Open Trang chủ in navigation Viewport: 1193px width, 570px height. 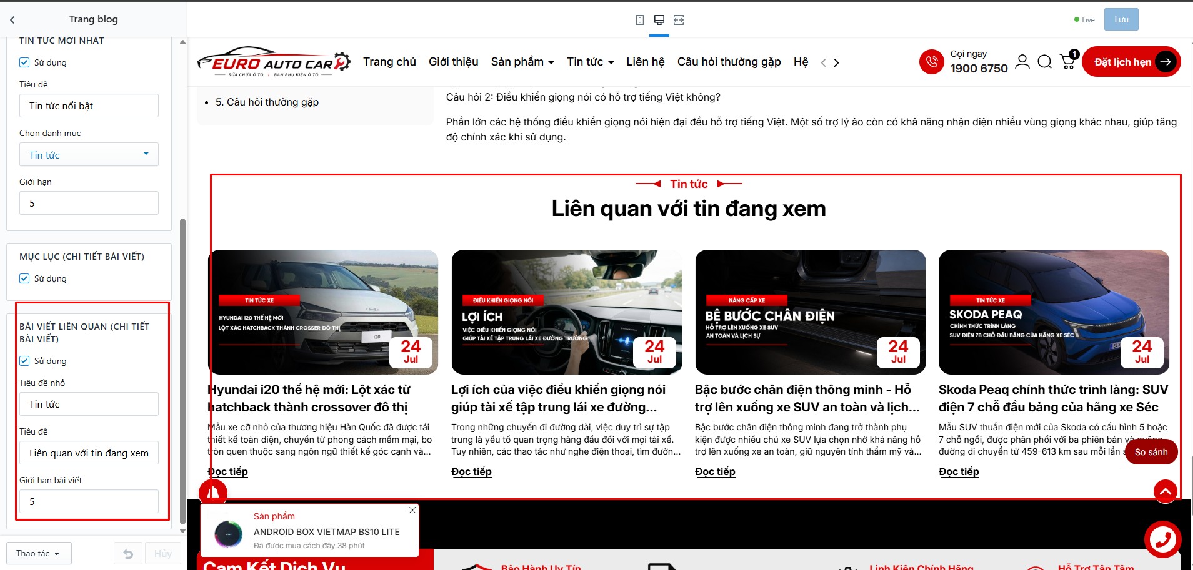tap(389, 62)
